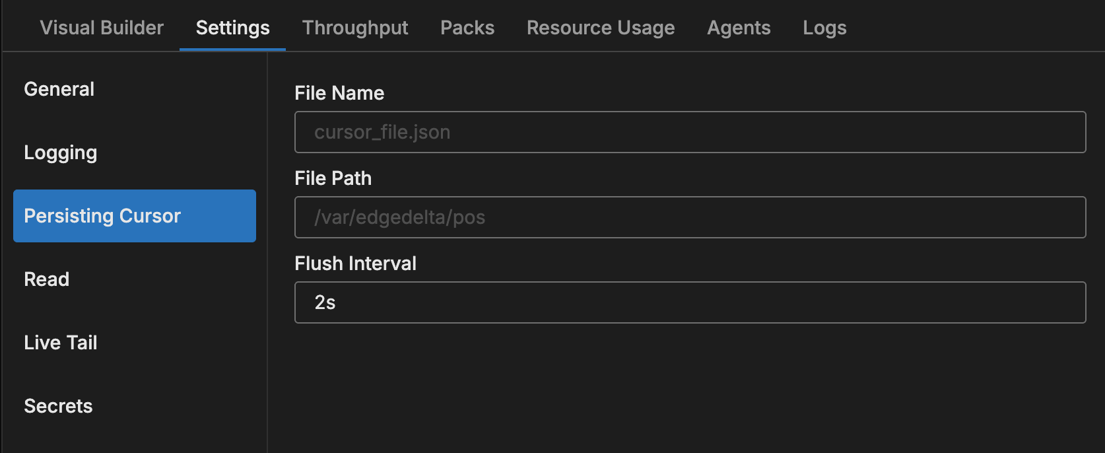
Task: Open the Read settings section
Action: pos(47,279)
